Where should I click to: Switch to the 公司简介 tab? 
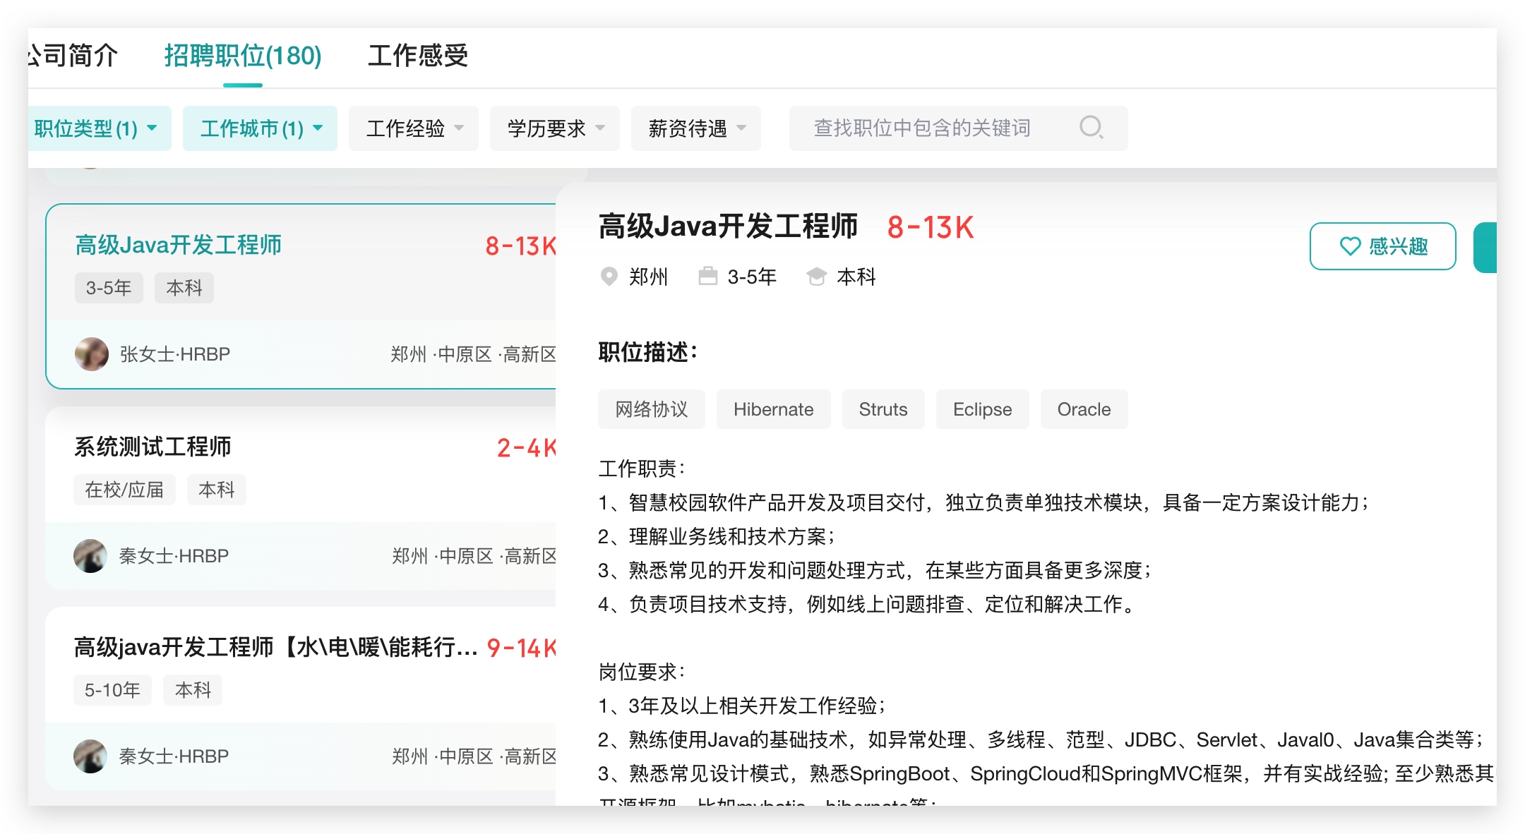(73, 56)
